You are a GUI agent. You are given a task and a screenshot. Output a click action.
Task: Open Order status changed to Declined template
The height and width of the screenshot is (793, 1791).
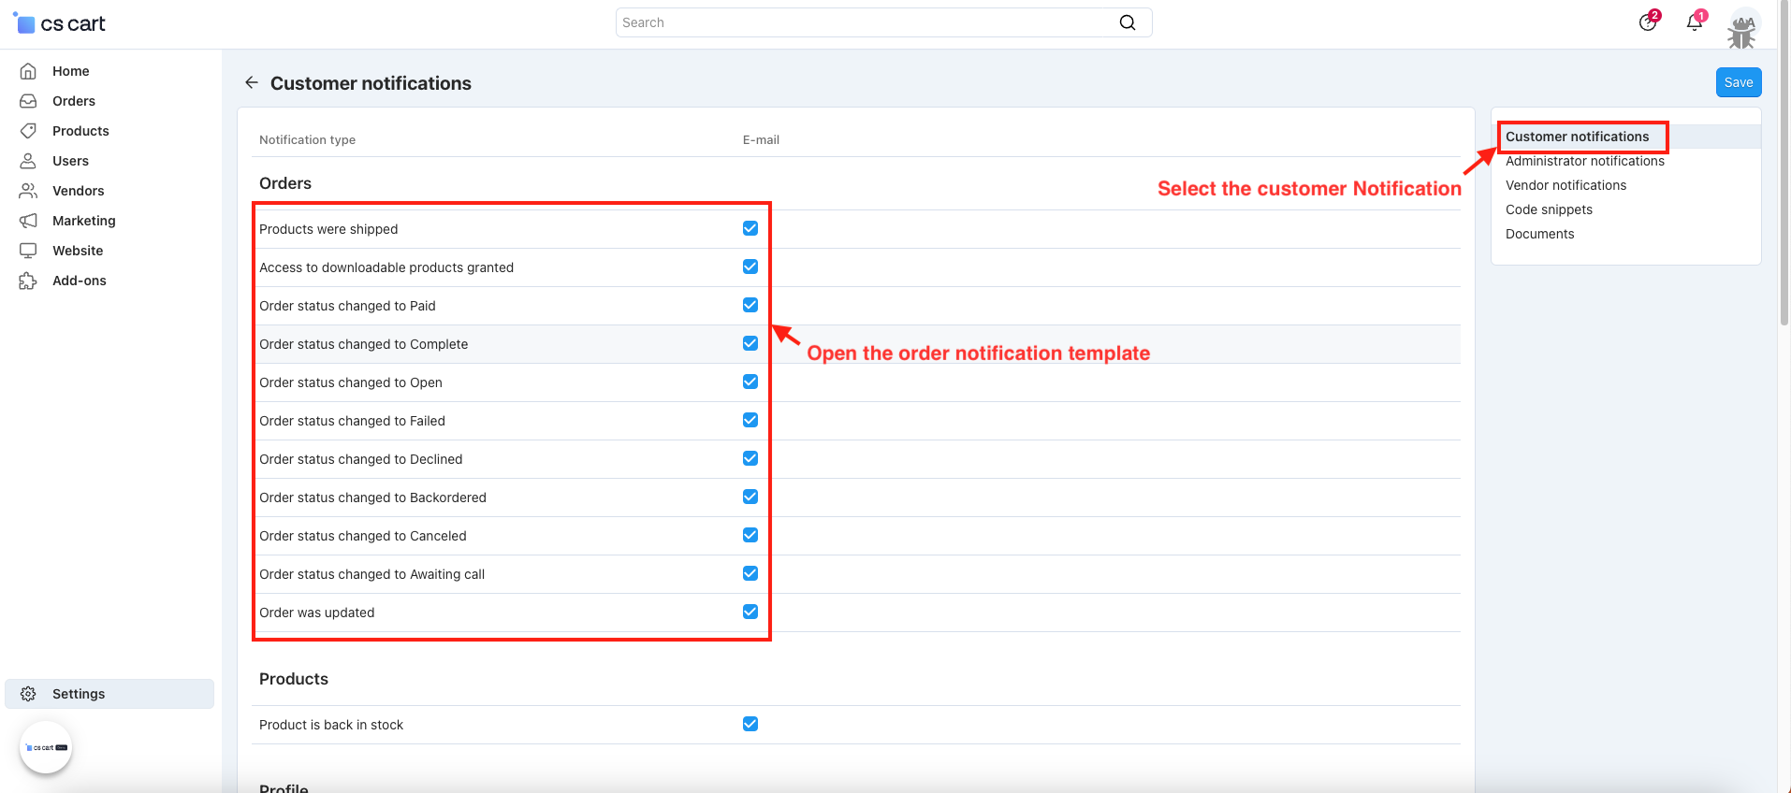[x=360, y=459]
